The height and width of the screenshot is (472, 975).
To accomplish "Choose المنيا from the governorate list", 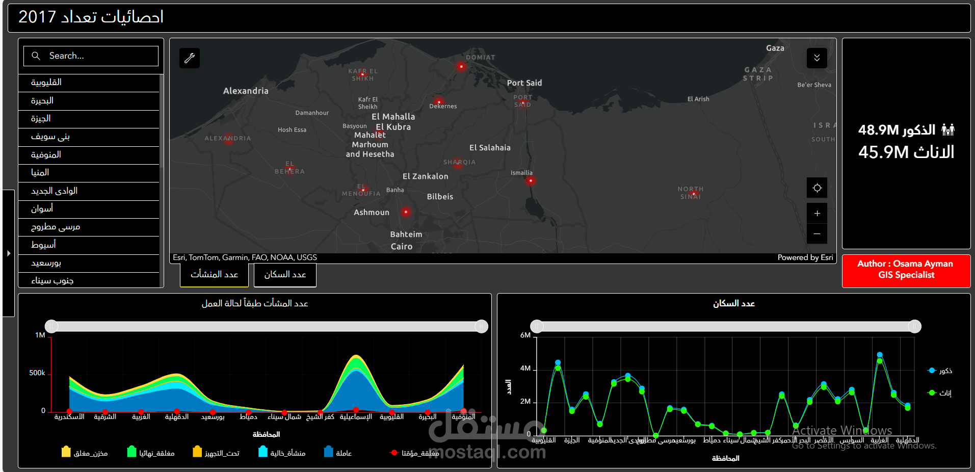I will coord(89,173).
